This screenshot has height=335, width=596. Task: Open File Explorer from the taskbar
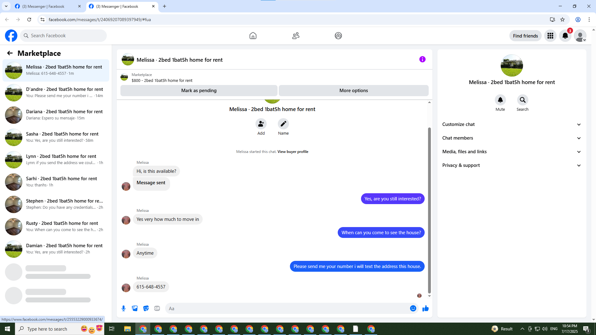(x=127, y=329)
